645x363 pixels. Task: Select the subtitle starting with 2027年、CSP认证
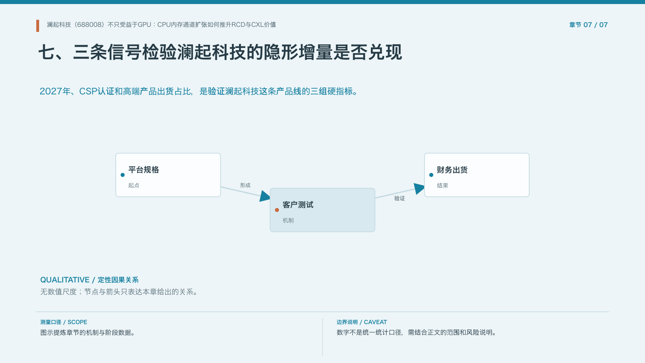199,91
